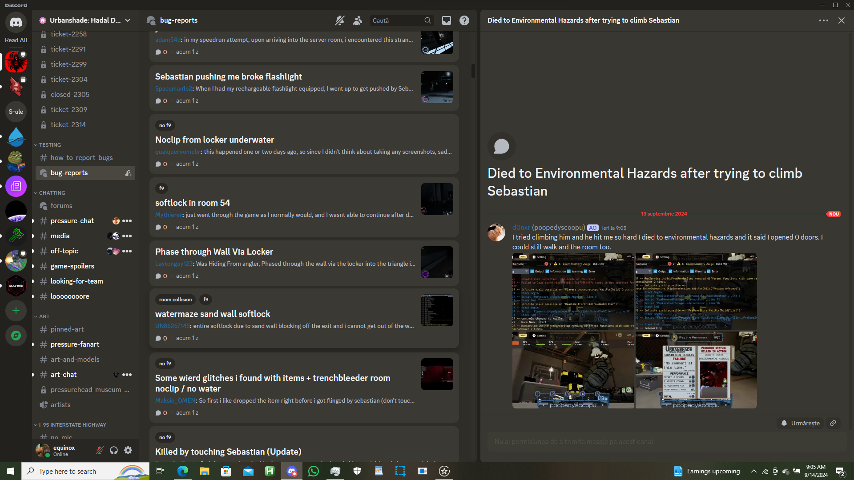Viewport: 854px width, 480px height.
Task: Toggle deafen with the headphones icon
Action: (x=114, y=450)
